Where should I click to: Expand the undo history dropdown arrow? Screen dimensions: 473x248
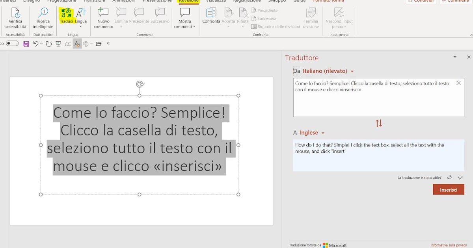(x=41, y=44)
